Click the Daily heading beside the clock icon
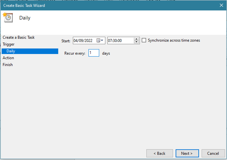The image size is (227, 160). 25,18
